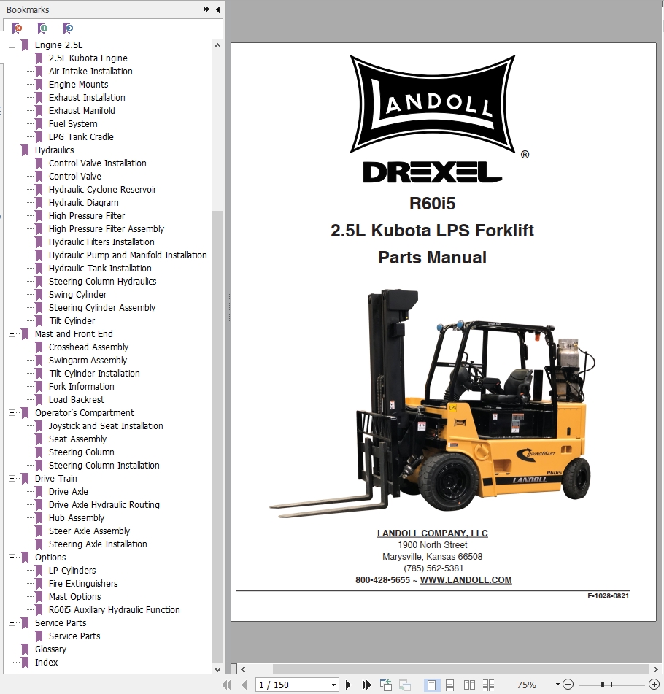Click the bookmarks scrollbar down arrow
The width and height of the screenshot is (664, 694).
[x=217, y=669]
